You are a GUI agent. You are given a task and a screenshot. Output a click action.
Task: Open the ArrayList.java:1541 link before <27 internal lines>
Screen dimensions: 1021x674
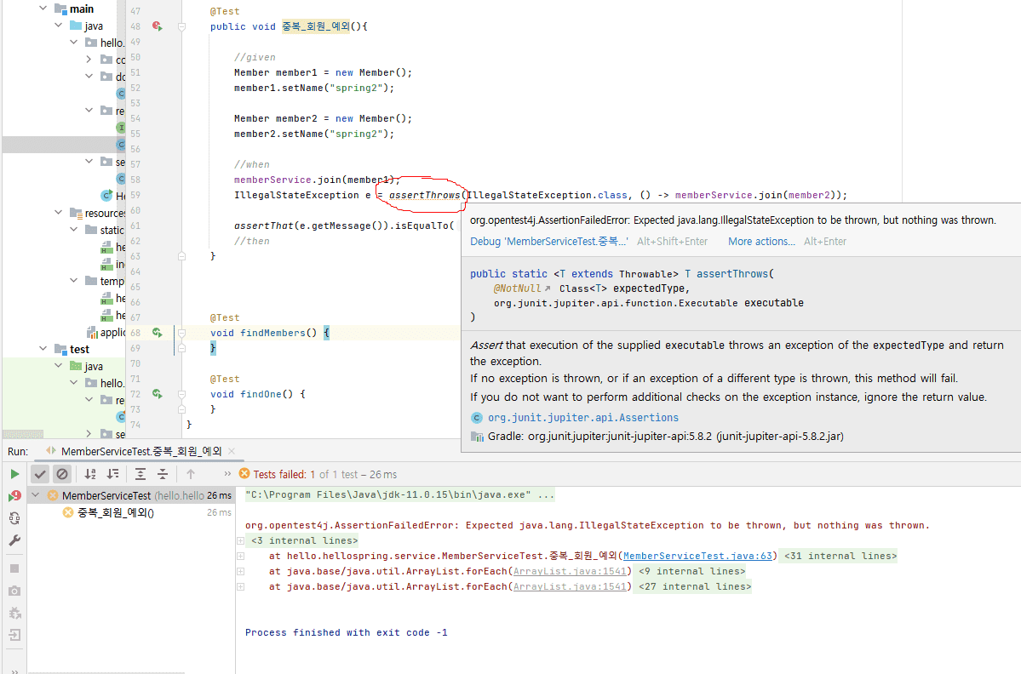point(569,587)
